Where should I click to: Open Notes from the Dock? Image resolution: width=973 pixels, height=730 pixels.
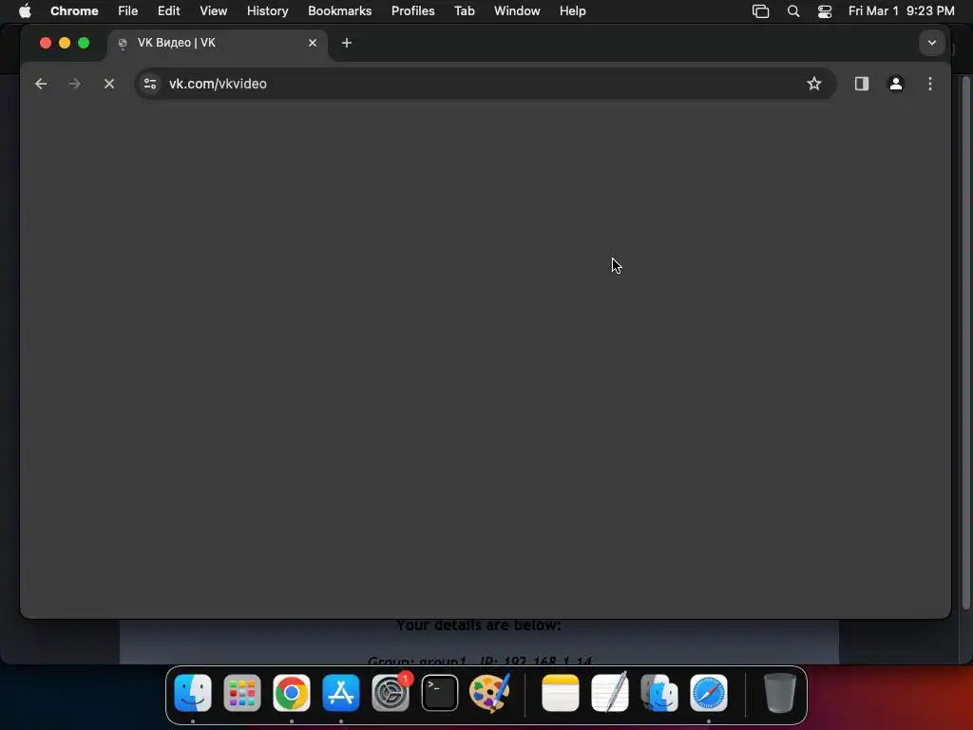[x=561, y=693]
